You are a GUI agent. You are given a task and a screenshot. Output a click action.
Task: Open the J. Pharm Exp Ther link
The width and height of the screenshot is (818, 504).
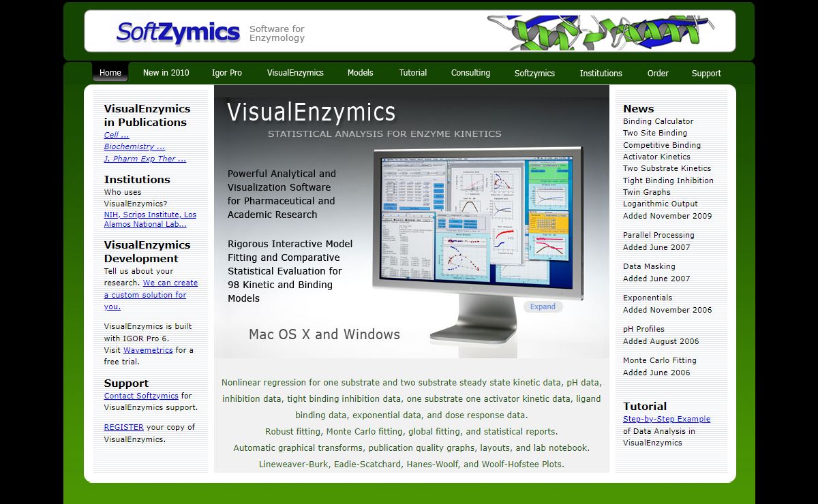click(x=145, y=159)
